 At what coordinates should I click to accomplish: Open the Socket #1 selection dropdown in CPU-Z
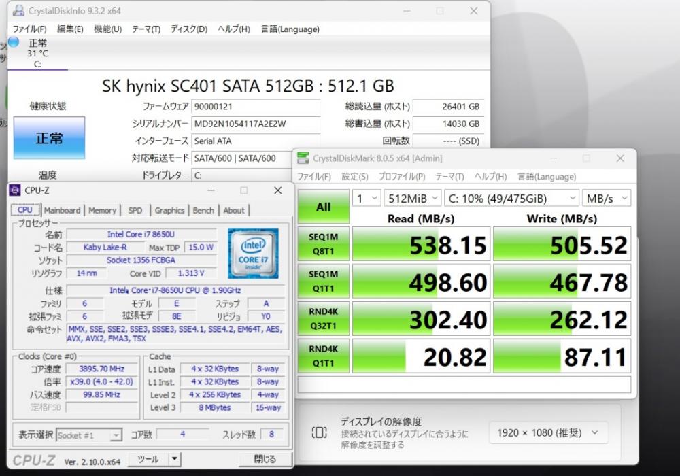tap(89, 435)
